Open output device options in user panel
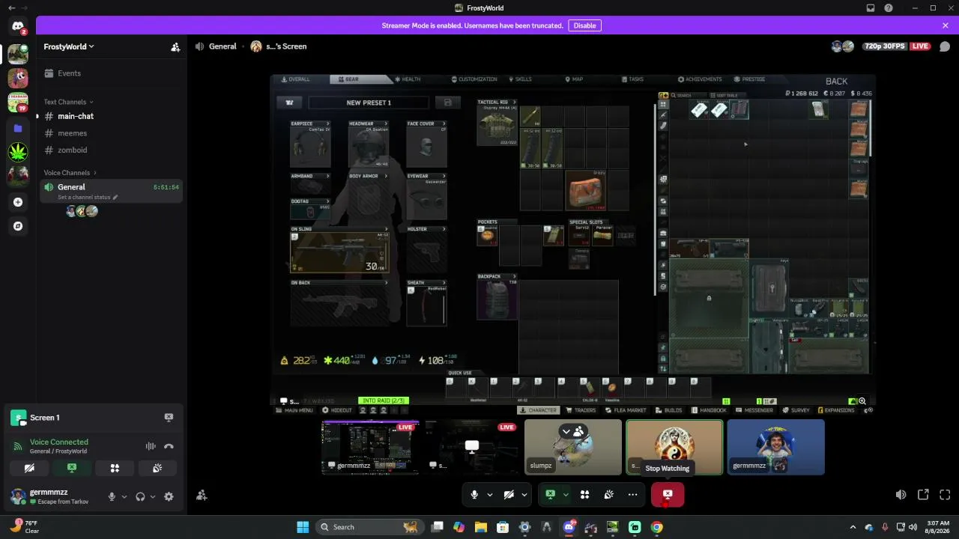Image resolution: width=959 pixels, height=539 pixels. click(x=153, y=496)
